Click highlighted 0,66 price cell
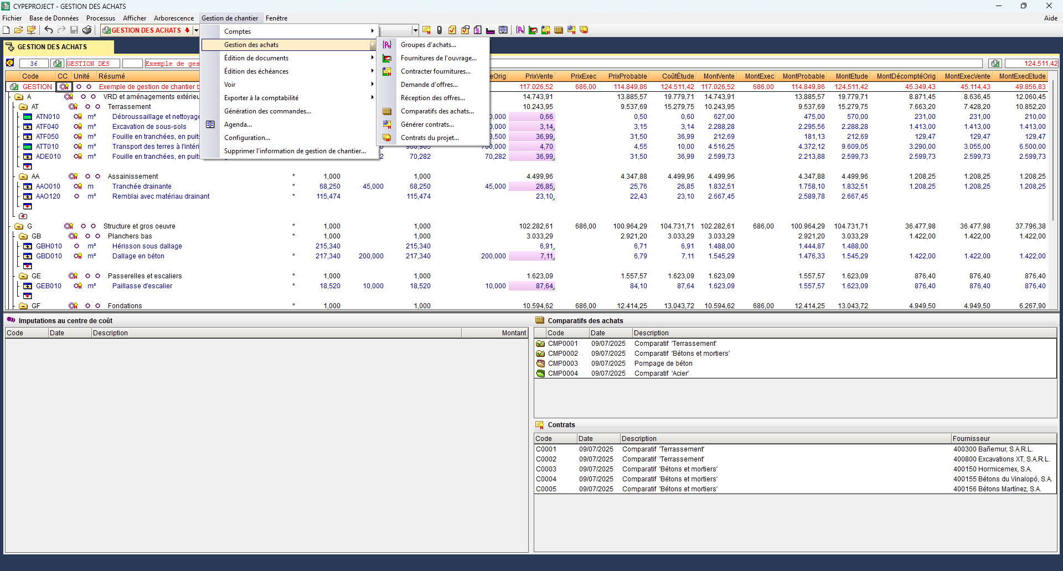This screenshot has height=571, width=1063. click(x=531, y=117)
